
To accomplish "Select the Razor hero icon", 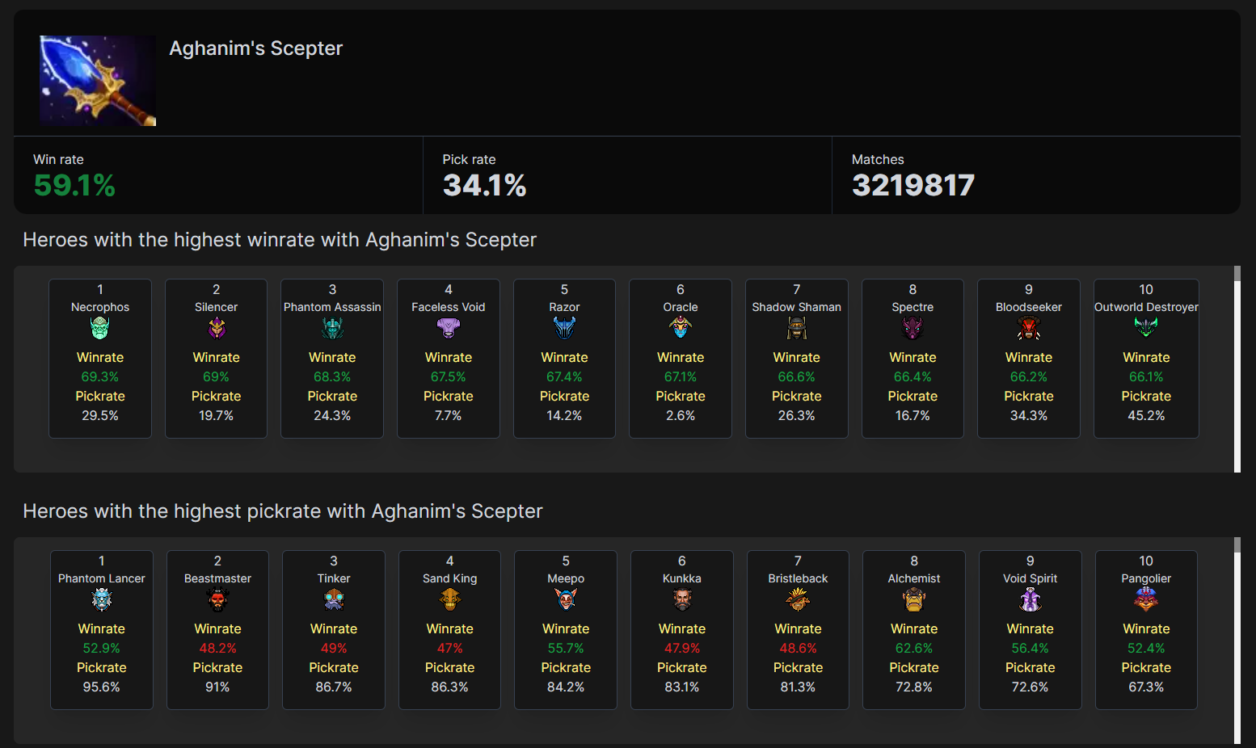I will point(564,328).
